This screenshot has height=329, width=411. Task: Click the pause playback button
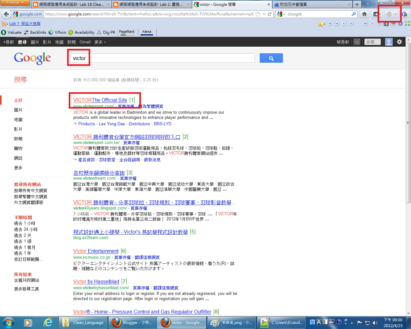pyautogui.click(x=351, y=23)
